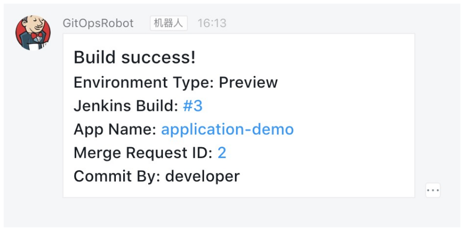Click the Merge Request ID label text
Viewport: 463px width, 231px height.
tap(143, 153)
